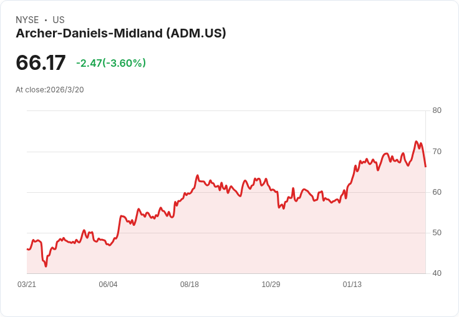
Task: Click the 10/29 x-axis date label
Action: [271, 284]
